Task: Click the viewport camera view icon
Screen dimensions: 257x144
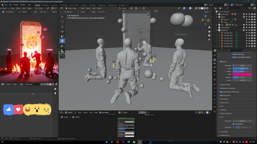Action: (209, 35)
